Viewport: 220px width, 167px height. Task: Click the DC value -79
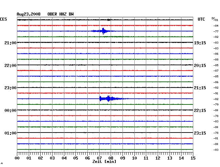coord(216,104)
